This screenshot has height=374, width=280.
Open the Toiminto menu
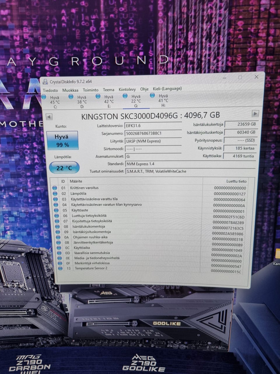click(x=90, y=90)
